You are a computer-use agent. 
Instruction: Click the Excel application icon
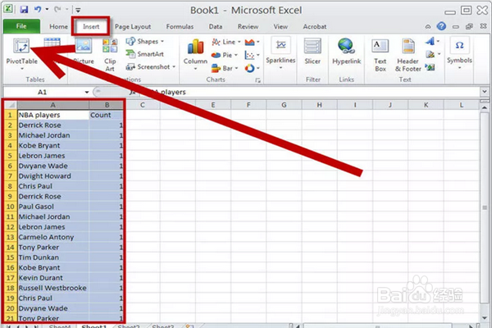[8, 9]
